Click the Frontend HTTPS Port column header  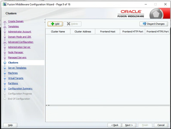[158, 31]
